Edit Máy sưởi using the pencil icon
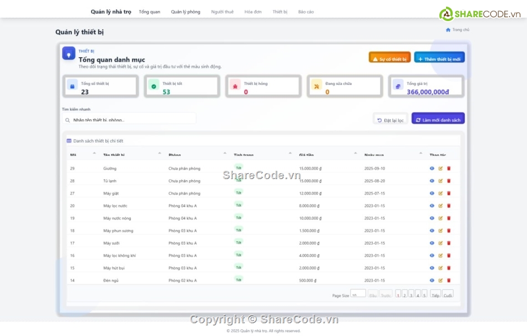This screenshot has width=527, height=336. (440, 242)
